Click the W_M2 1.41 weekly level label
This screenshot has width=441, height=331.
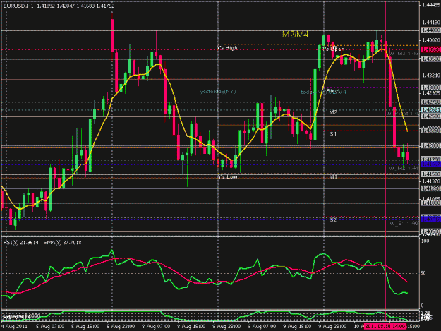[404, 168]
